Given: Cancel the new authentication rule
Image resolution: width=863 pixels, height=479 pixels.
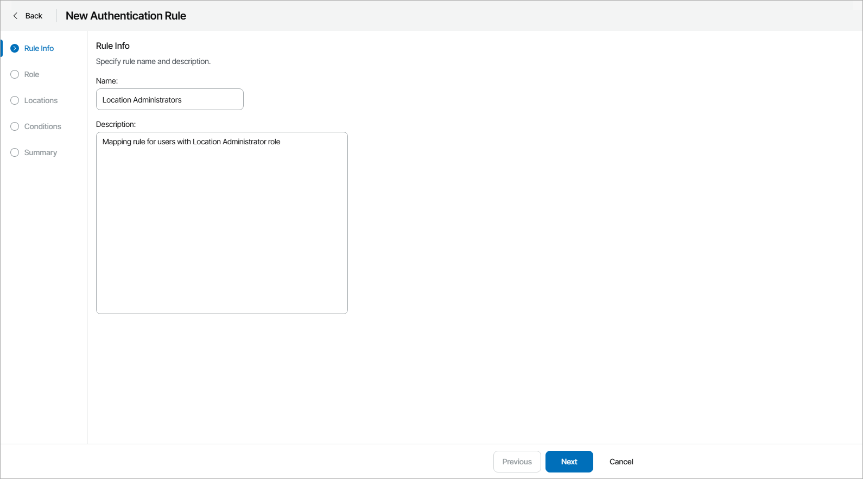Looking at the screenshot, I should (x=621, y=462).
